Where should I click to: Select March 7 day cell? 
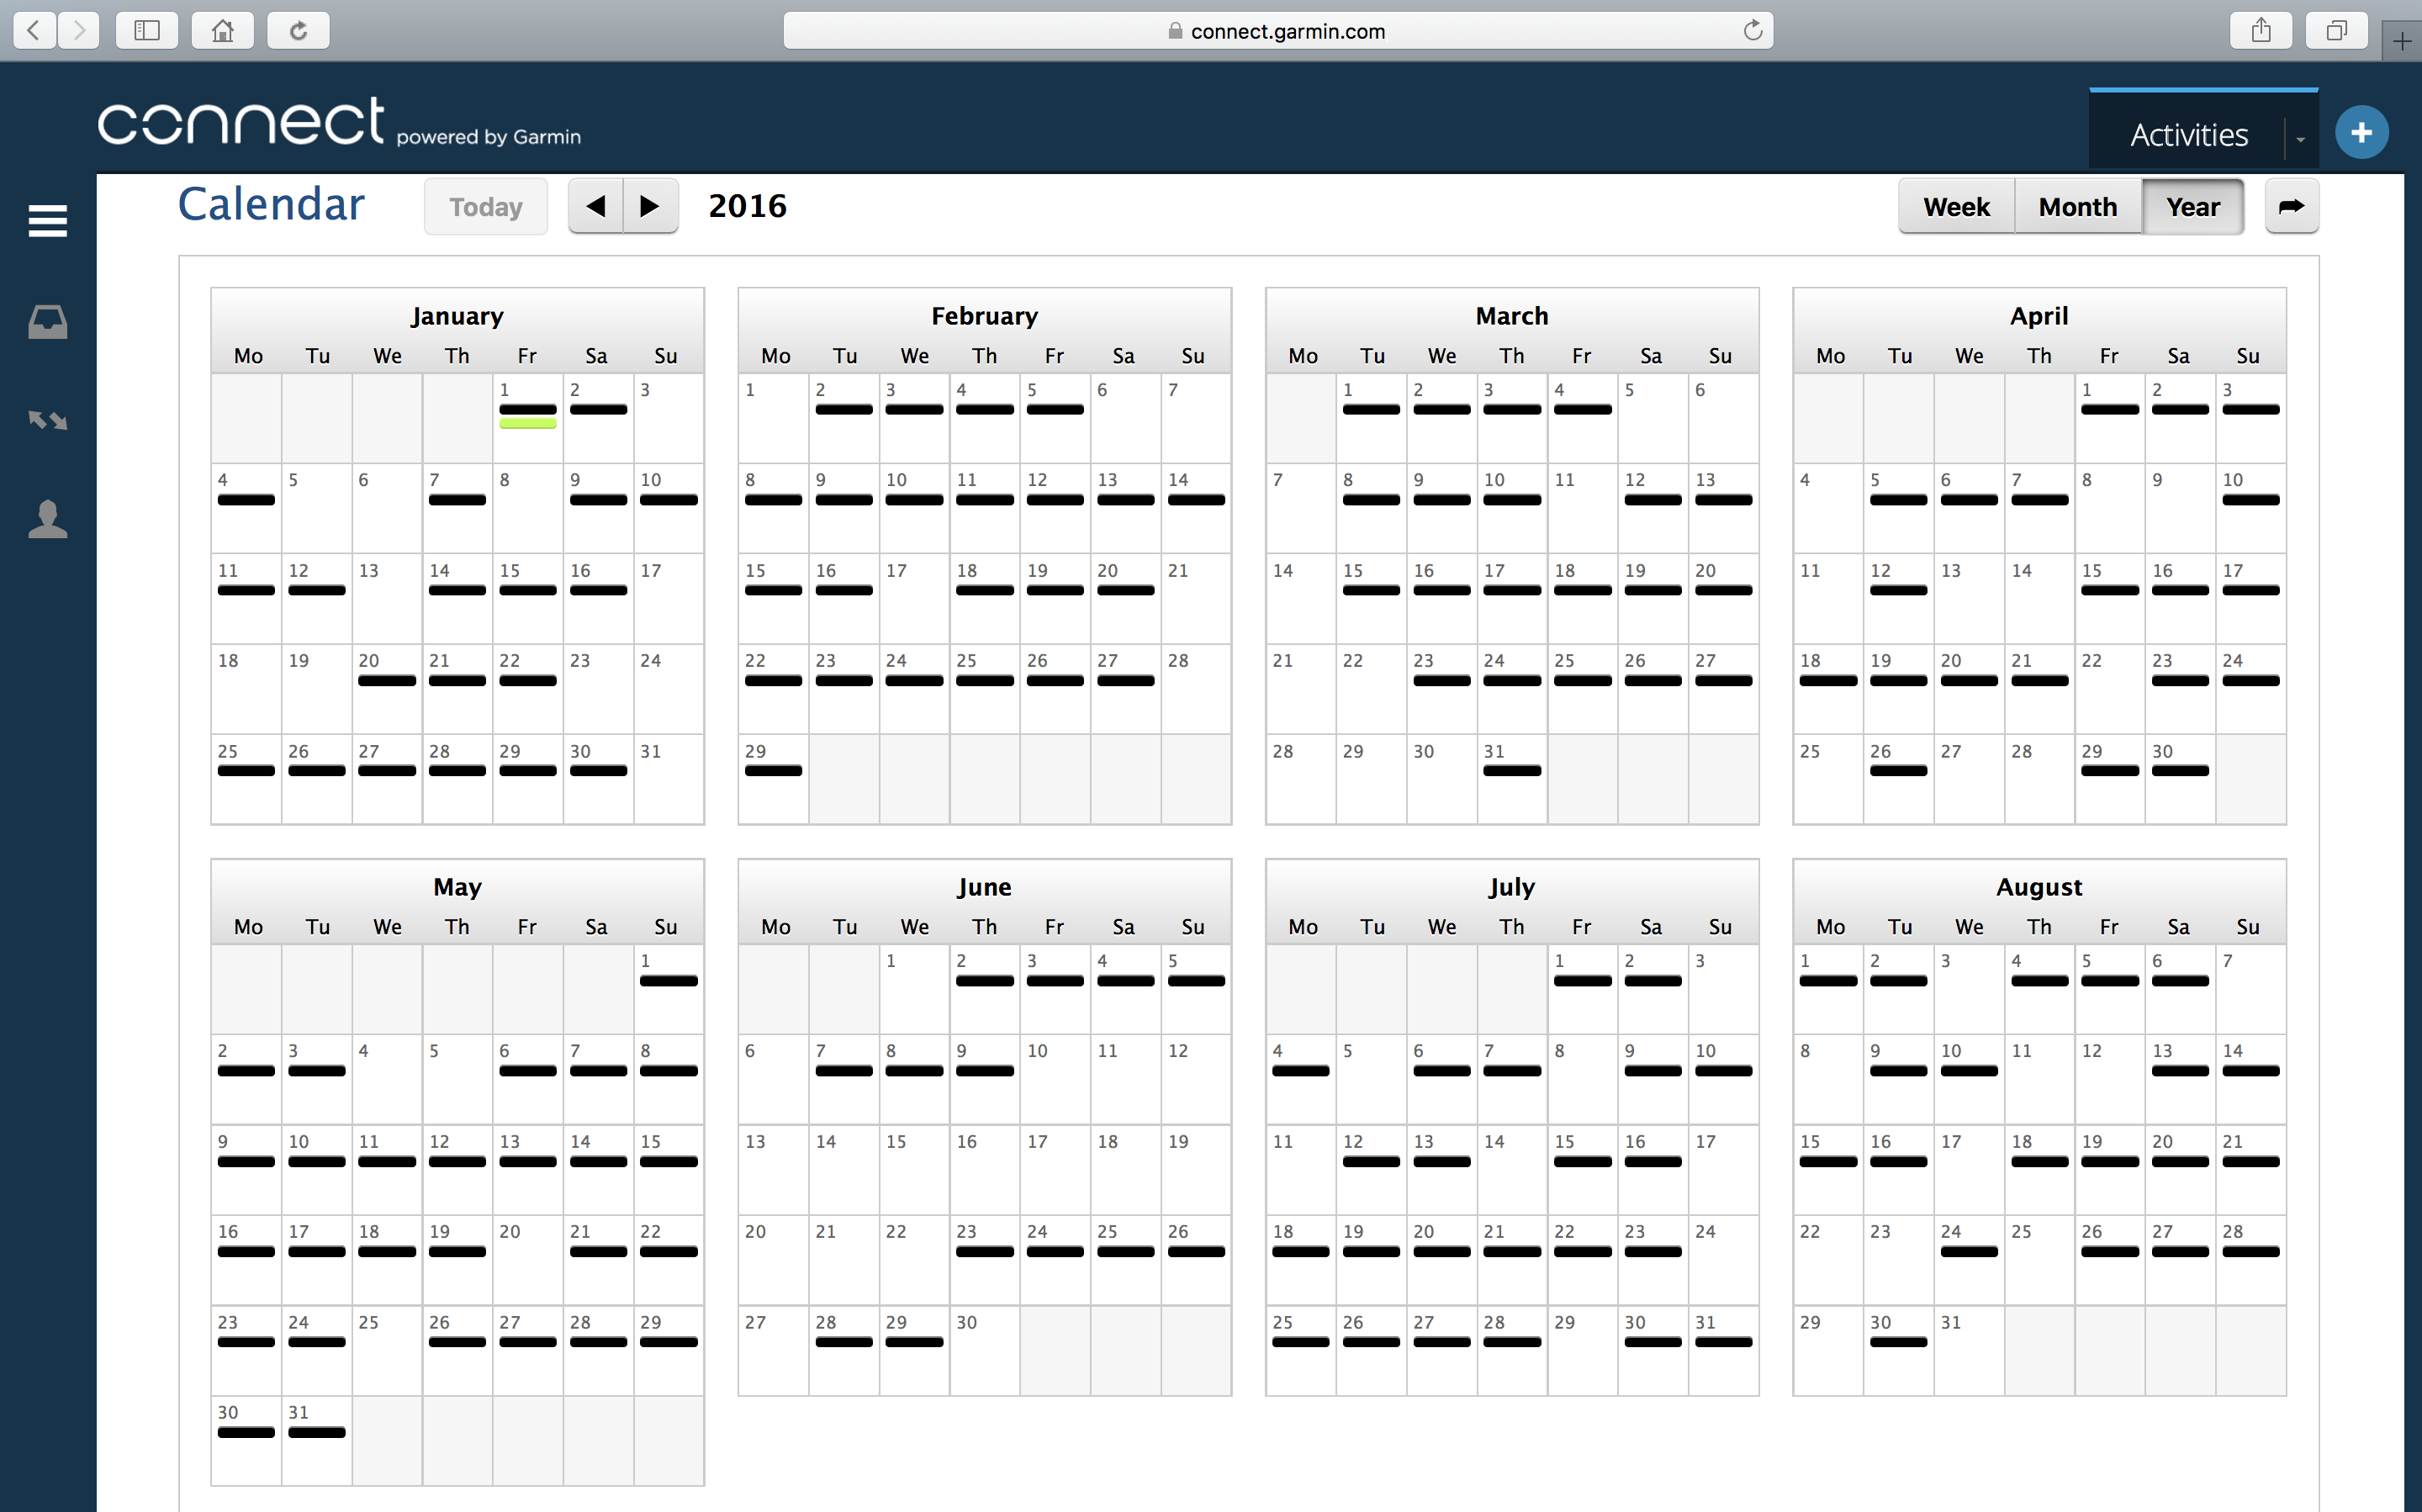click(x=1300, y=508)
